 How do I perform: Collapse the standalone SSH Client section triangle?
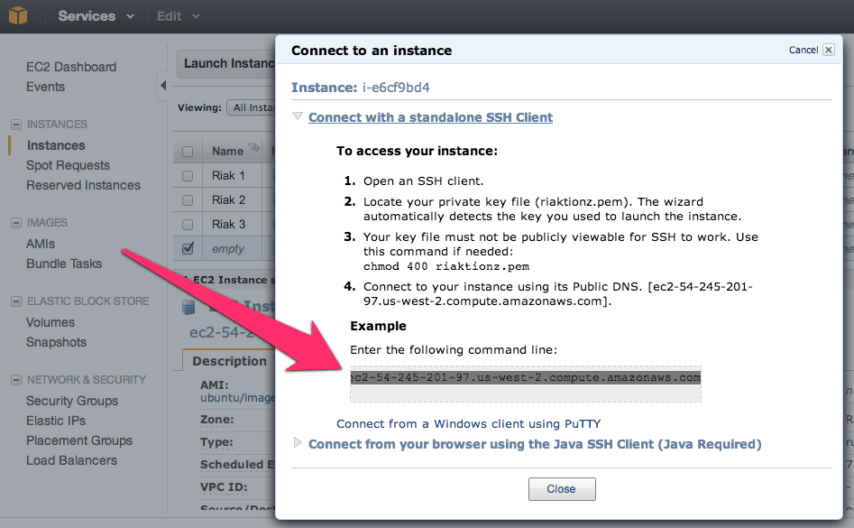(298, 116)
